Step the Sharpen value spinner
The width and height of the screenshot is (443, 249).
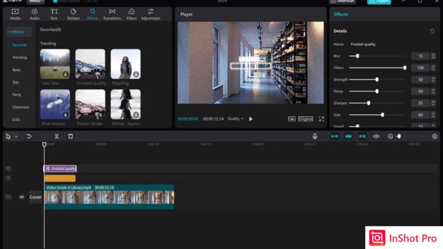tap(433, 103)
